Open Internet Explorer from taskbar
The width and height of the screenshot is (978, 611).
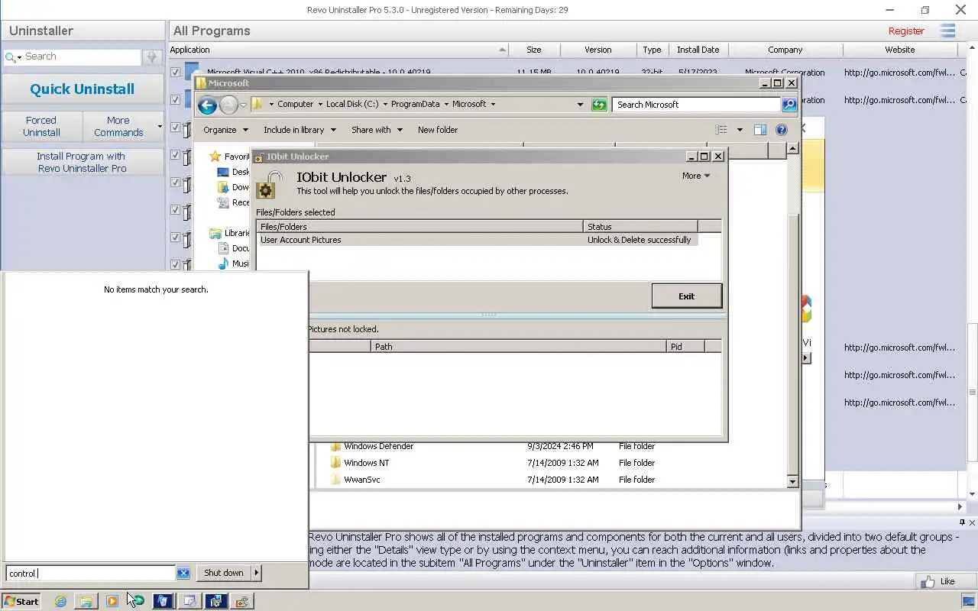point(60,601)
